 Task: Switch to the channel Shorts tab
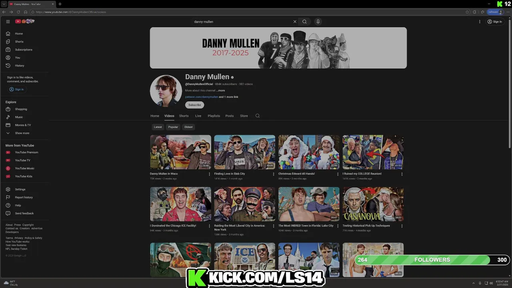click(184, 116)
